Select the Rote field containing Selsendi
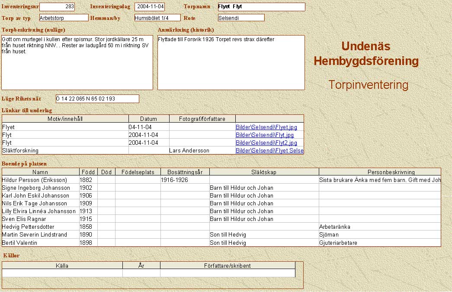This screenshot has width=452, height=292. (x=241, y=18)
